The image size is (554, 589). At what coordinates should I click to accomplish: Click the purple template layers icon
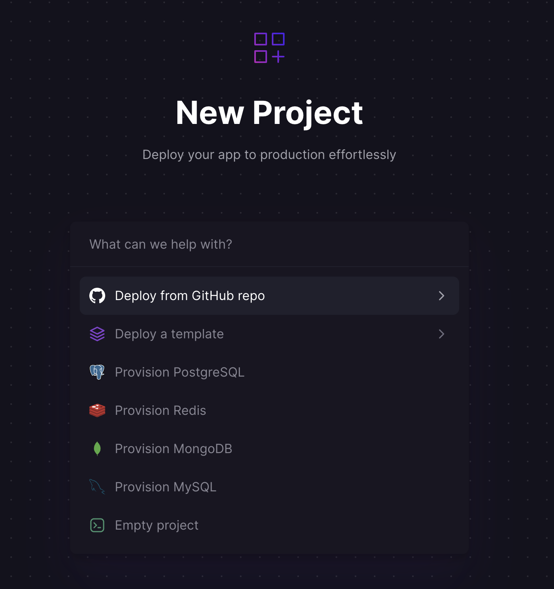click(97, 334)
